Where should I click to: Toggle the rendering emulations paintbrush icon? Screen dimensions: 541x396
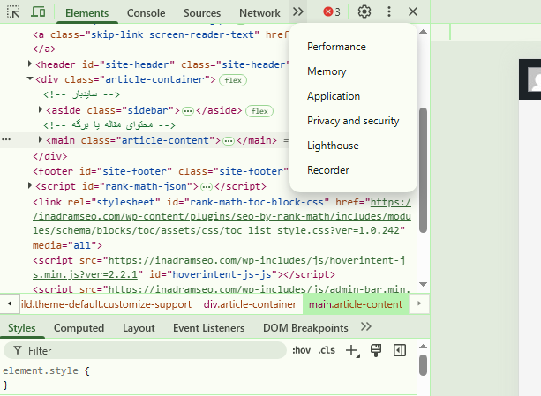coord(376,350)
